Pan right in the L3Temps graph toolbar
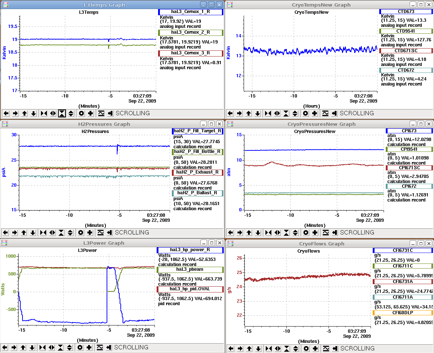This screenshot has width=434, height=353. 16,113
